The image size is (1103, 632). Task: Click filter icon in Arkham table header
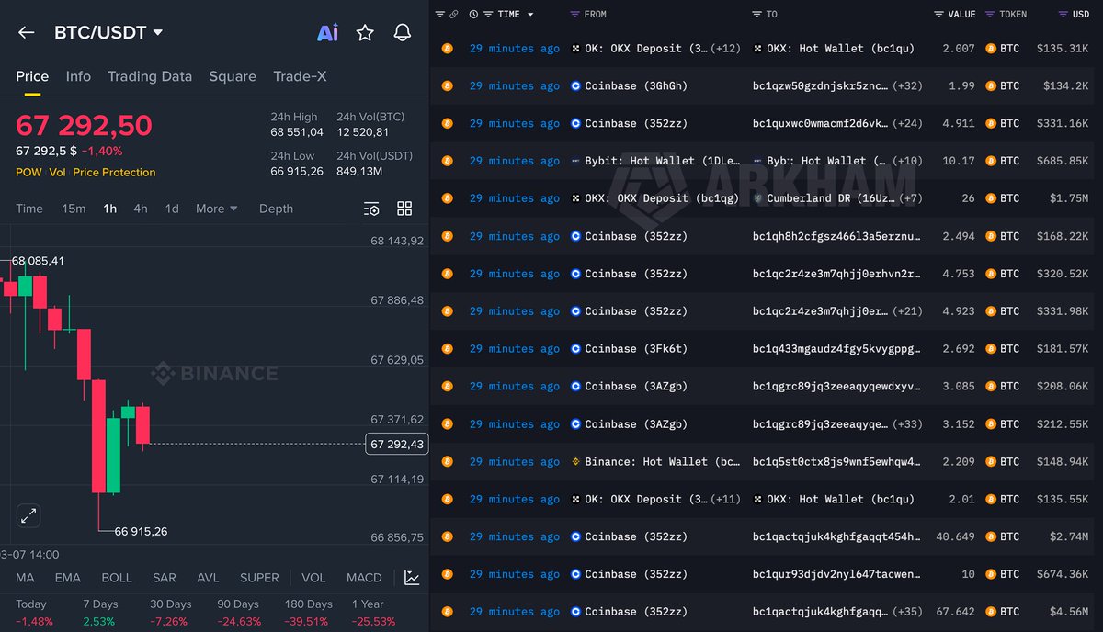[x=440, y=15]
